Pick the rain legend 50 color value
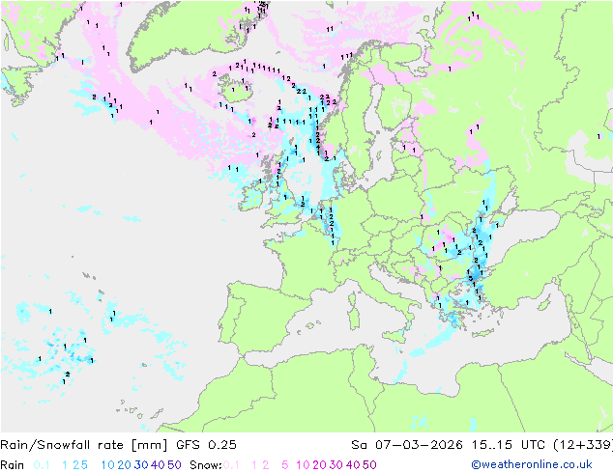The image size is (613, 473). coord(174,465)
